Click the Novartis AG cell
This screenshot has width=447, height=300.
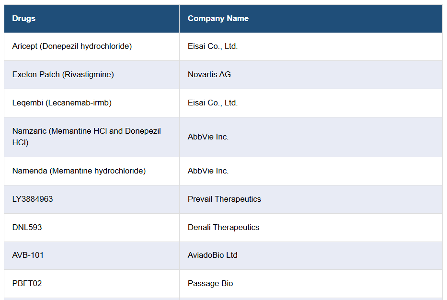point(209,75)
